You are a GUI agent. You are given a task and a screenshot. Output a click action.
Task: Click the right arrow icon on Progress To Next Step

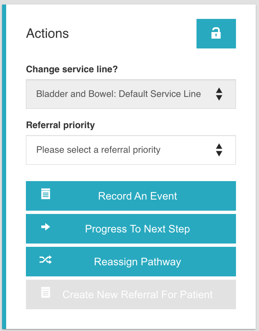click(x=46, y=227)
